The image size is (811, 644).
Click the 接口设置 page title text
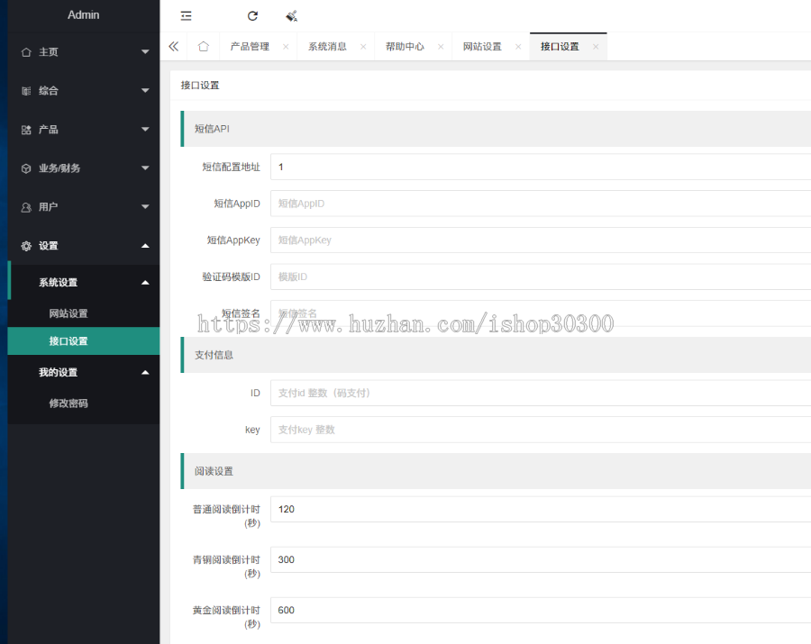(200, 86)
